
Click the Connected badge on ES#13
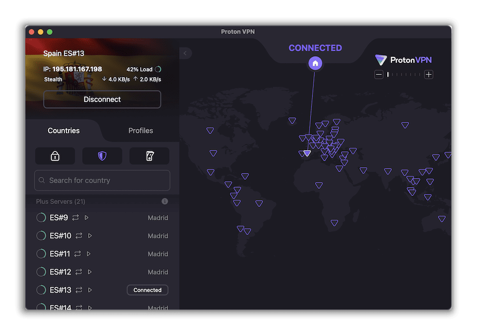147,290
